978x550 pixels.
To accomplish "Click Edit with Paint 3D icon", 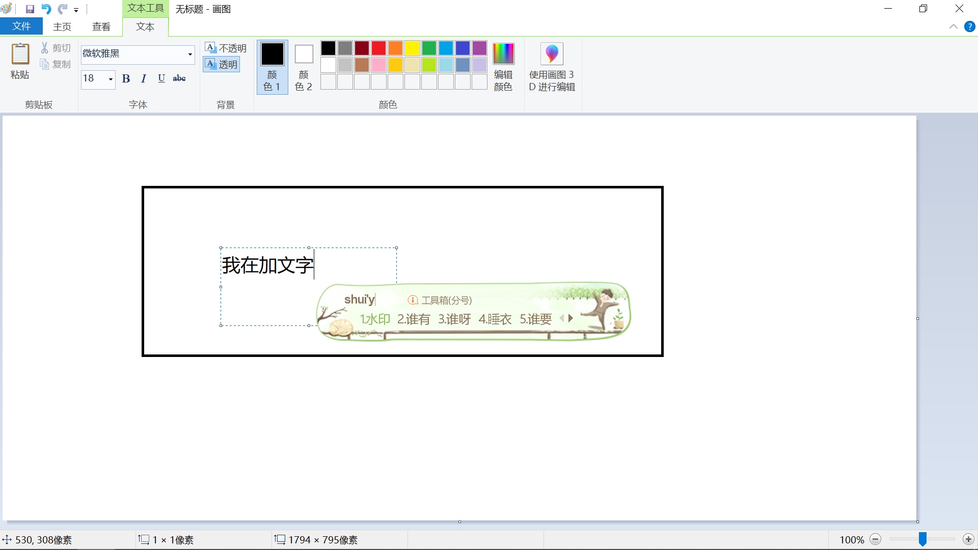I will 552,54.
